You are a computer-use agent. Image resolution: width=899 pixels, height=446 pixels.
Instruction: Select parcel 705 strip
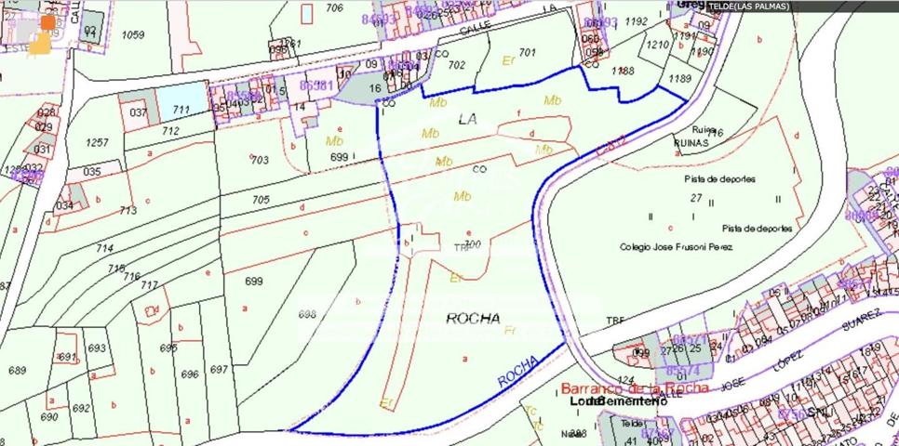261,200
